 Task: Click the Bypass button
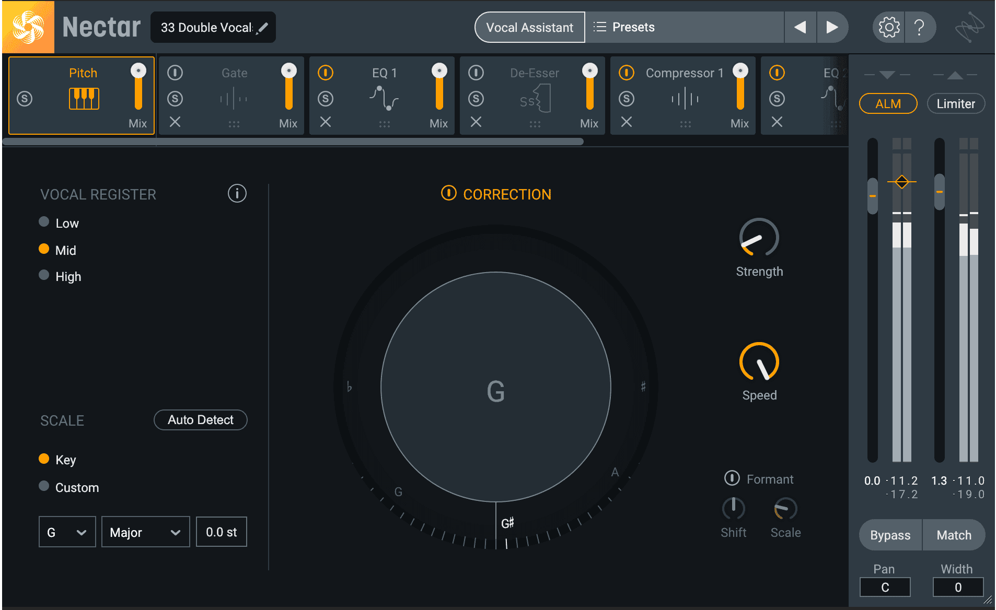click(x=890, y=535)
